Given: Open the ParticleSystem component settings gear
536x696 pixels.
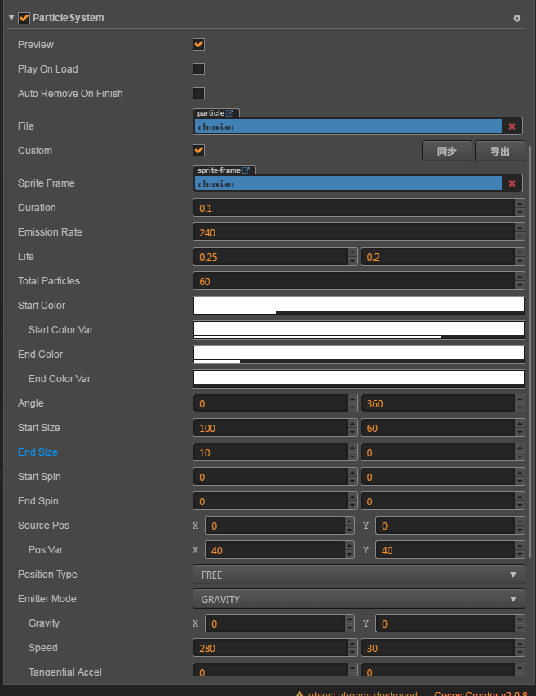Looking at the screenshot, I should [516, 18].
